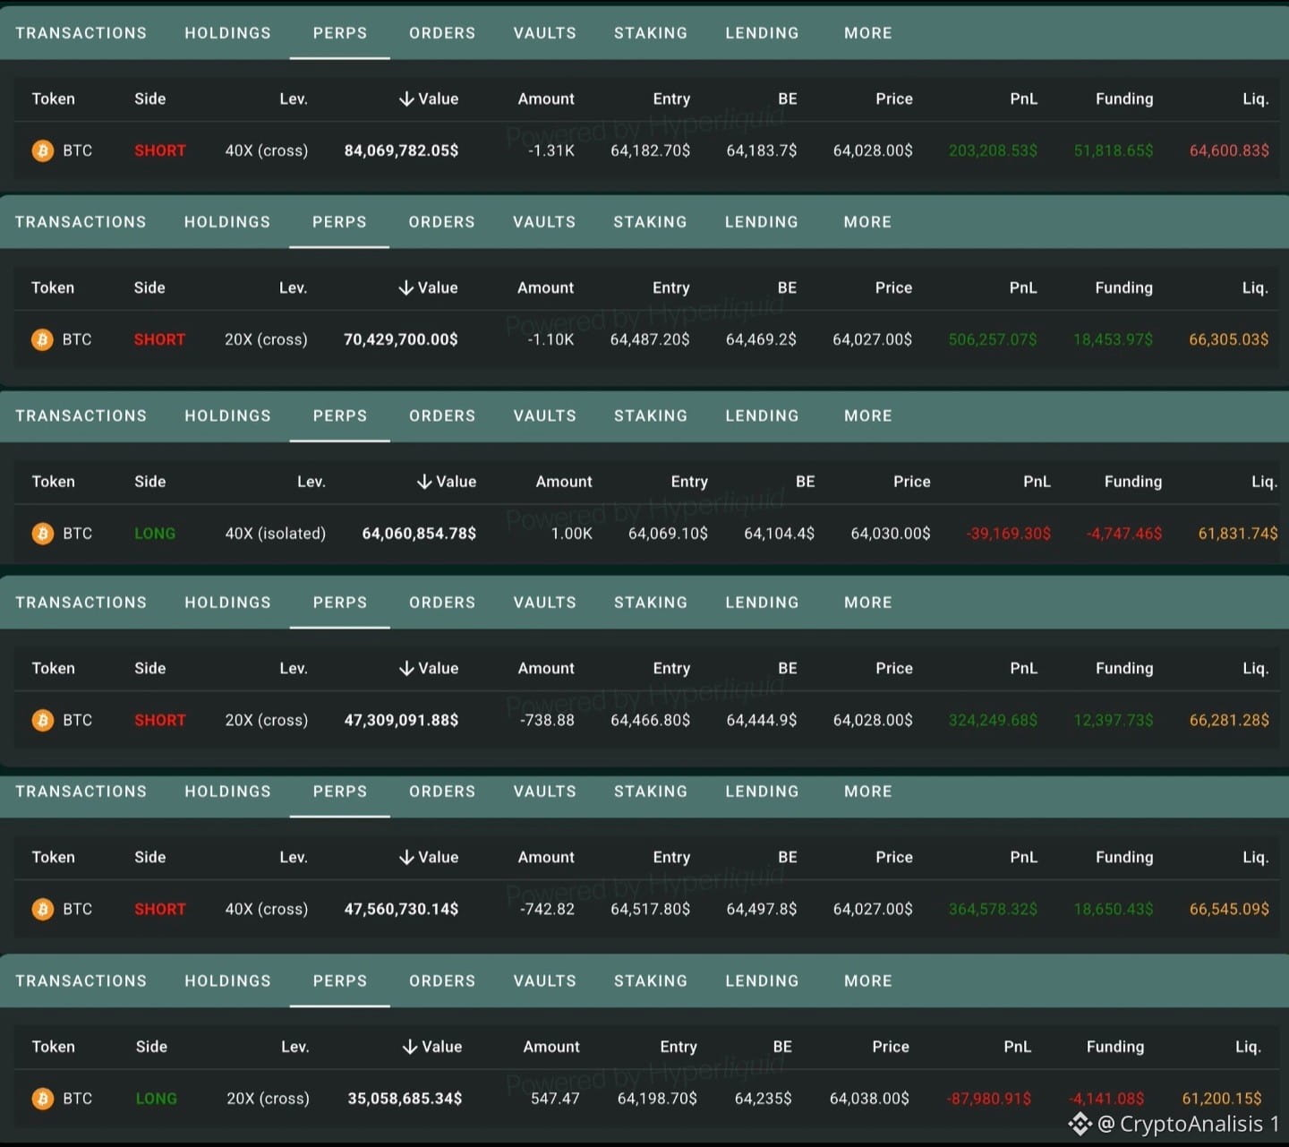
Task: Sort by PnL header above 203,208.53$
Action: pos(1023,98)
